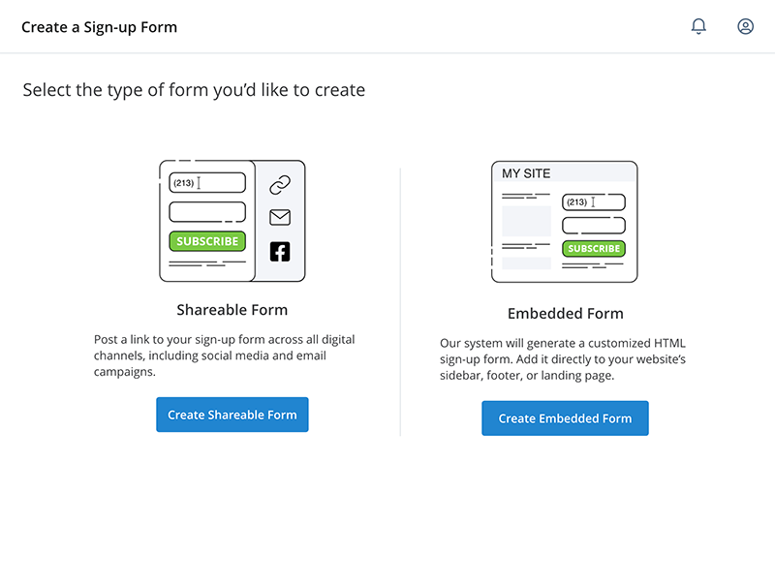
Task: Open the notifications bell icon
Action: pos(698,26)
